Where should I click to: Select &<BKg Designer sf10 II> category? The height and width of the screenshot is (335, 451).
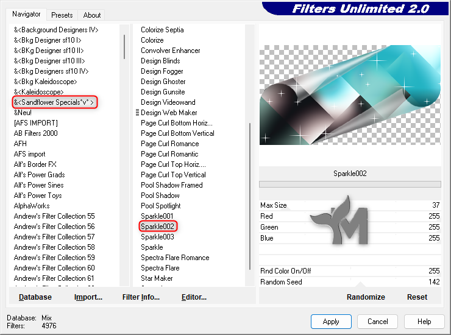[x=49, y=51]
